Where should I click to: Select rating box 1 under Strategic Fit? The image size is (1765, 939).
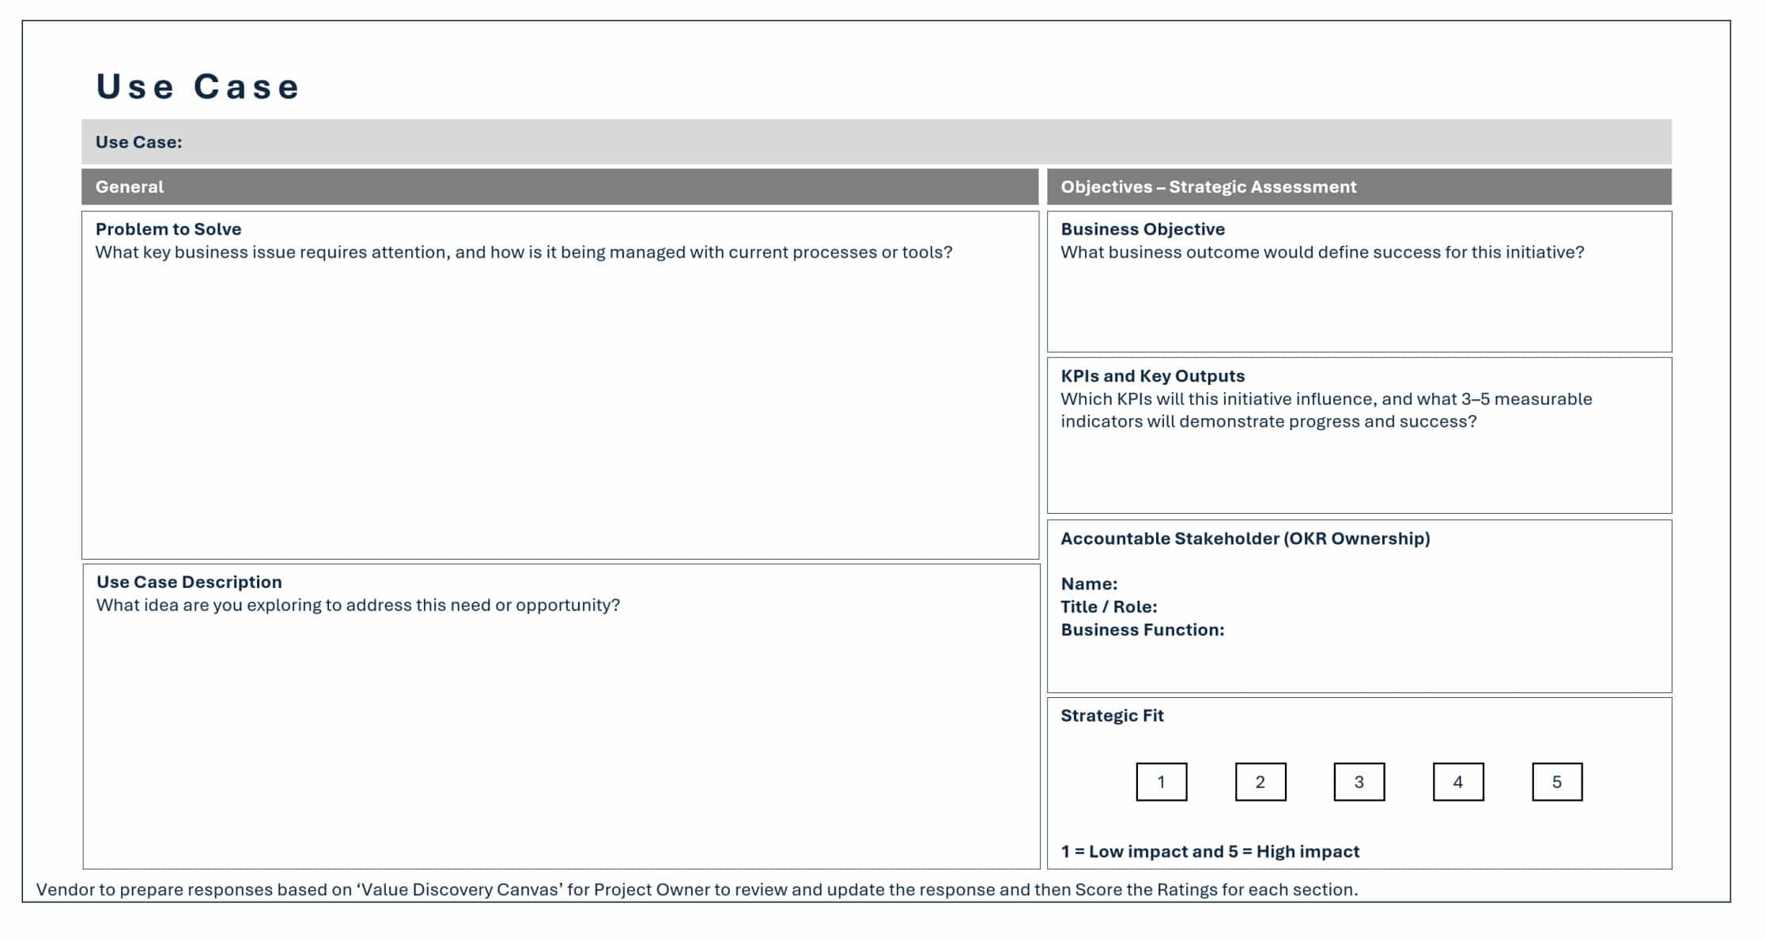[x=1161, y=782]
